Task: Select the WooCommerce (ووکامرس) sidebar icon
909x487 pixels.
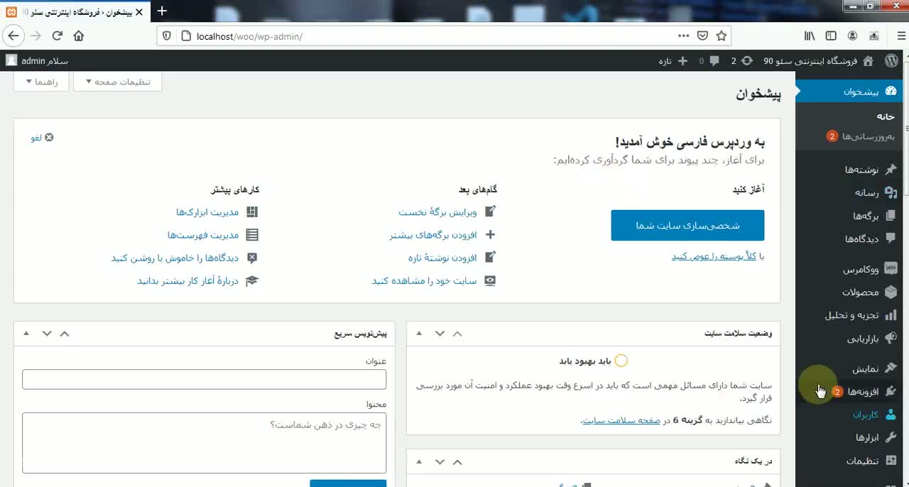Action: [890, 268]
